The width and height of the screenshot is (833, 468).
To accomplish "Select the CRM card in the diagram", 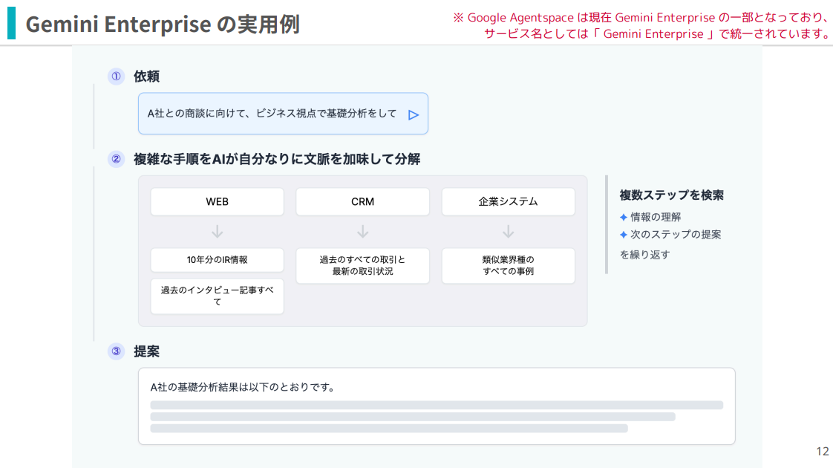I will click(x=362, y=201).
